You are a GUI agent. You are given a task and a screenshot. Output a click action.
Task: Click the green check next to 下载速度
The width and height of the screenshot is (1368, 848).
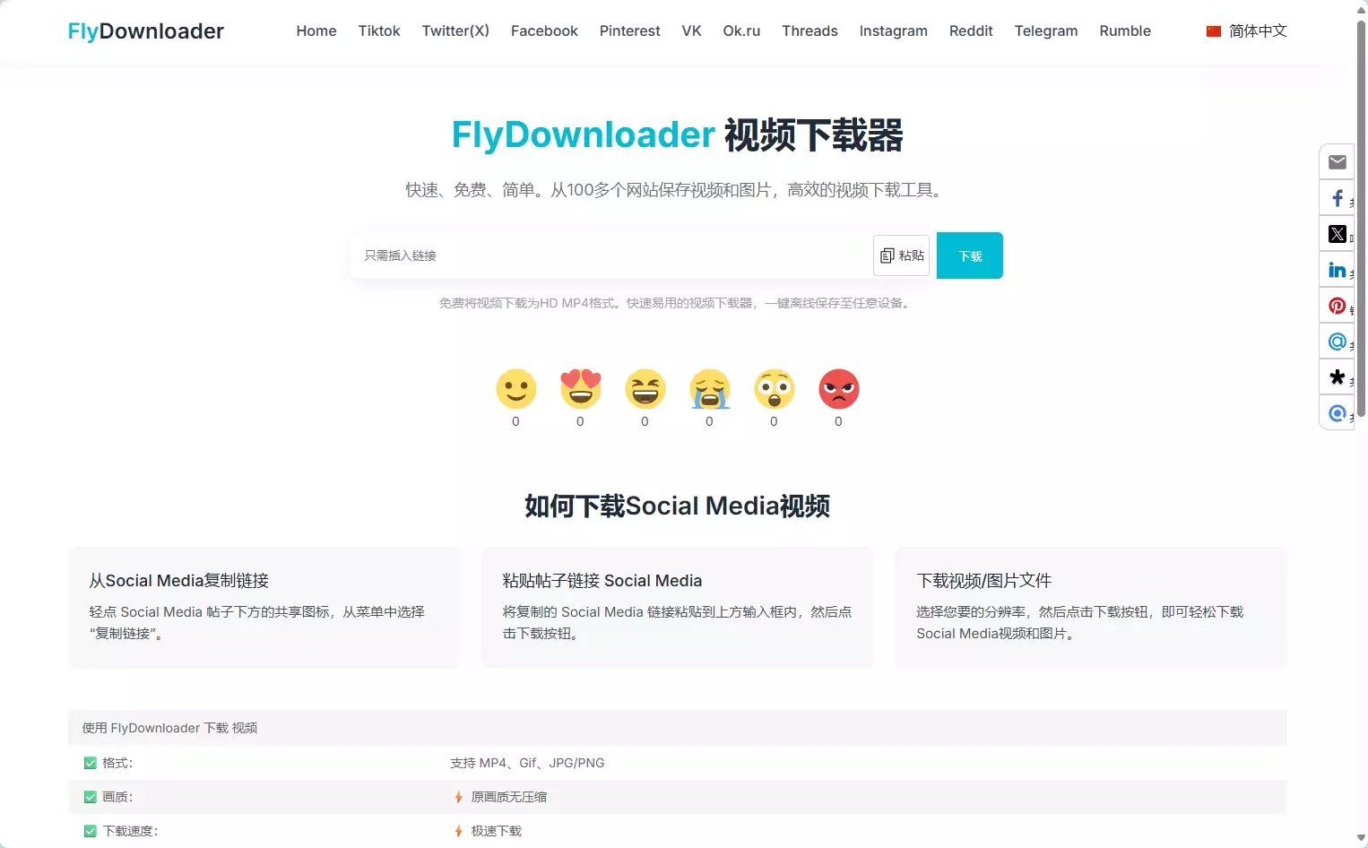pos(90,831)
